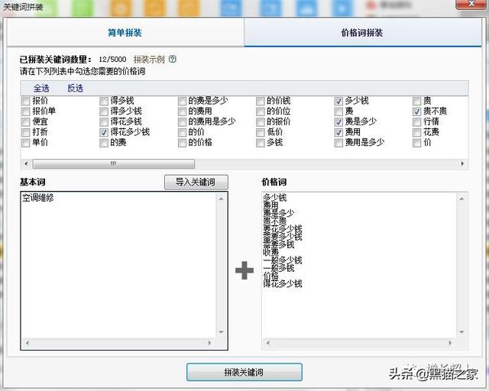
Task: Click the checkbox list scroll-right arrow
Action: click(x=462, y=163)
